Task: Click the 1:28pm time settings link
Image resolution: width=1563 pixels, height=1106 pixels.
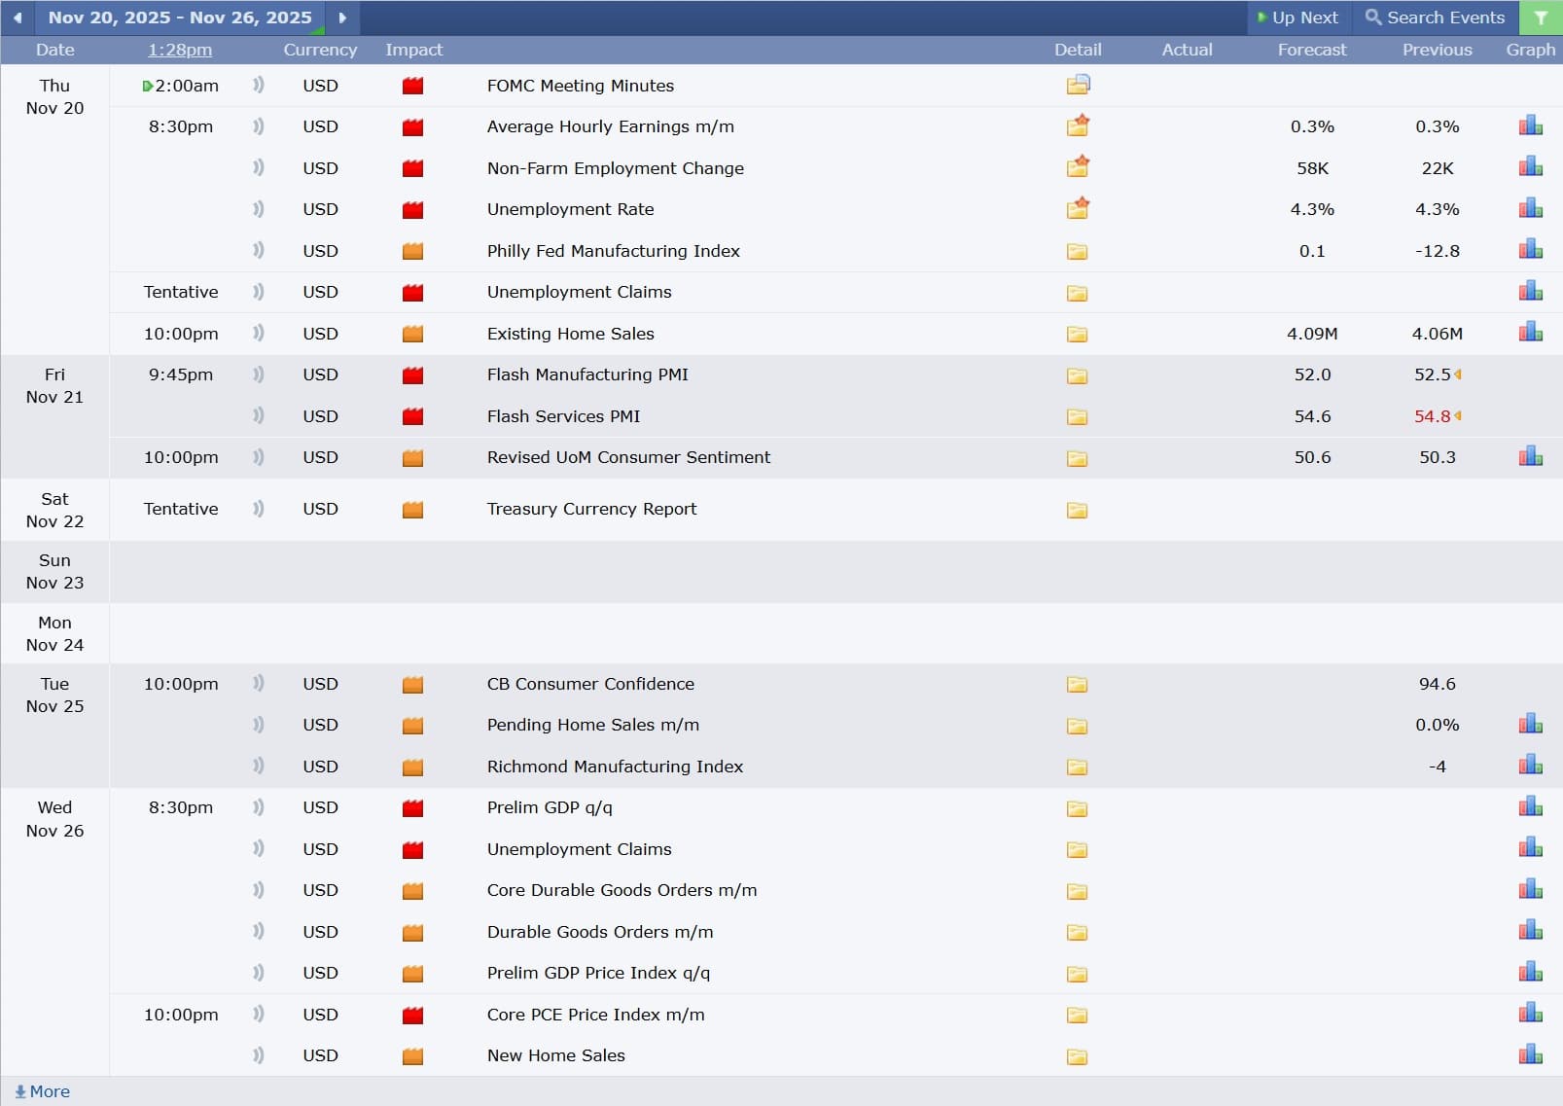Action: [x=180, y=50]
